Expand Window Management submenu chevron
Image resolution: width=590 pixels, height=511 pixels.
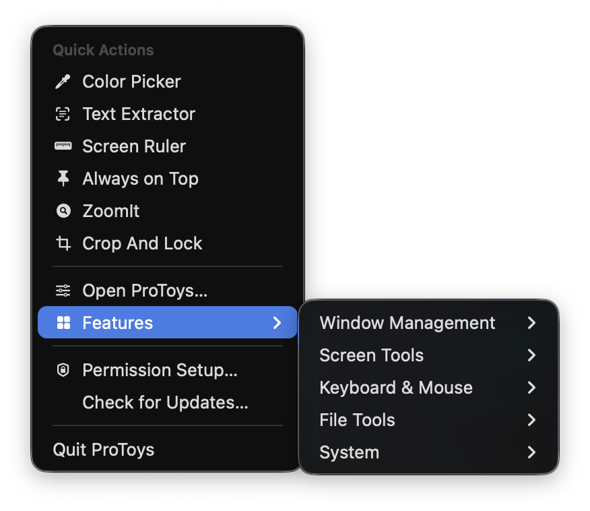tap(531, 323)
